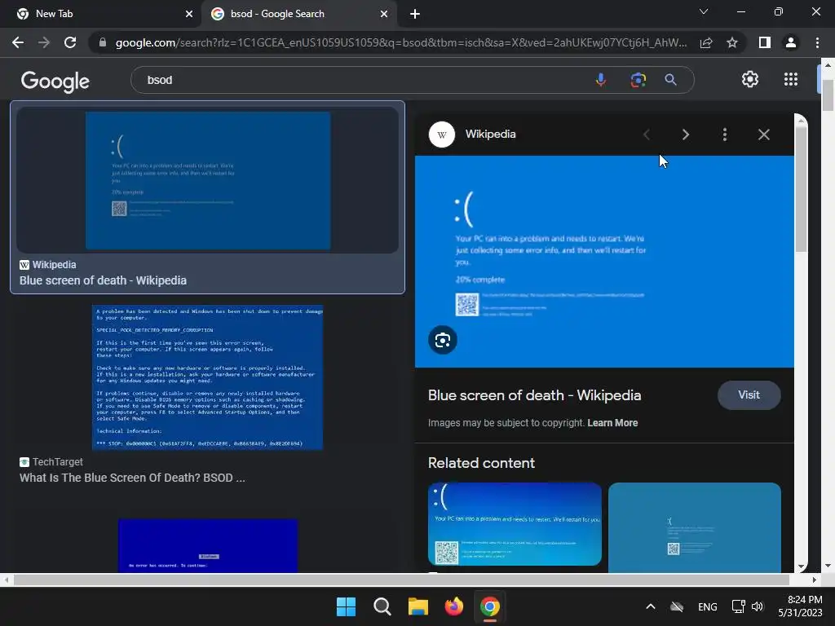Open Chrome three-dot menu

click(817, 42)
